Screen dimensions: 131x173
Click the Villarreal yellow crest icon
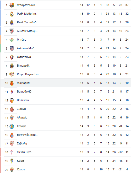click(12, 66)
